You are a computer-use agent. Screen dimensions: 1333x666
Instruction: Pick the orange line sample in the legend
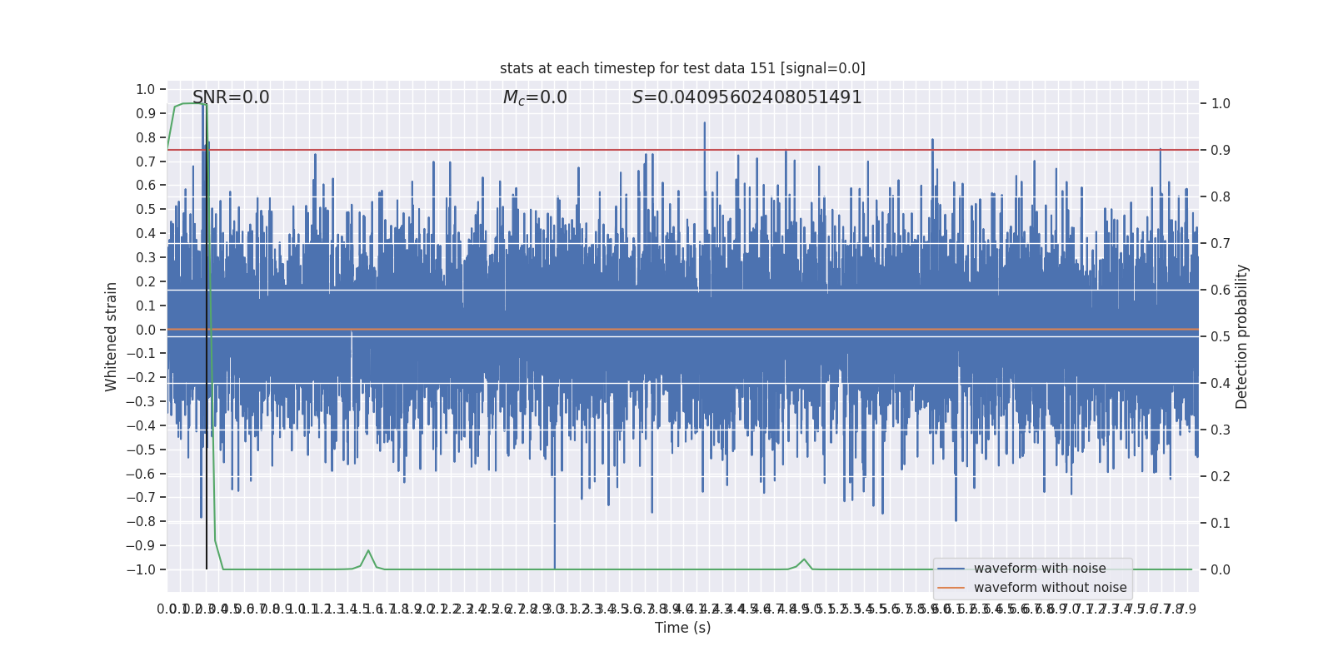click(x=951, y=588)
